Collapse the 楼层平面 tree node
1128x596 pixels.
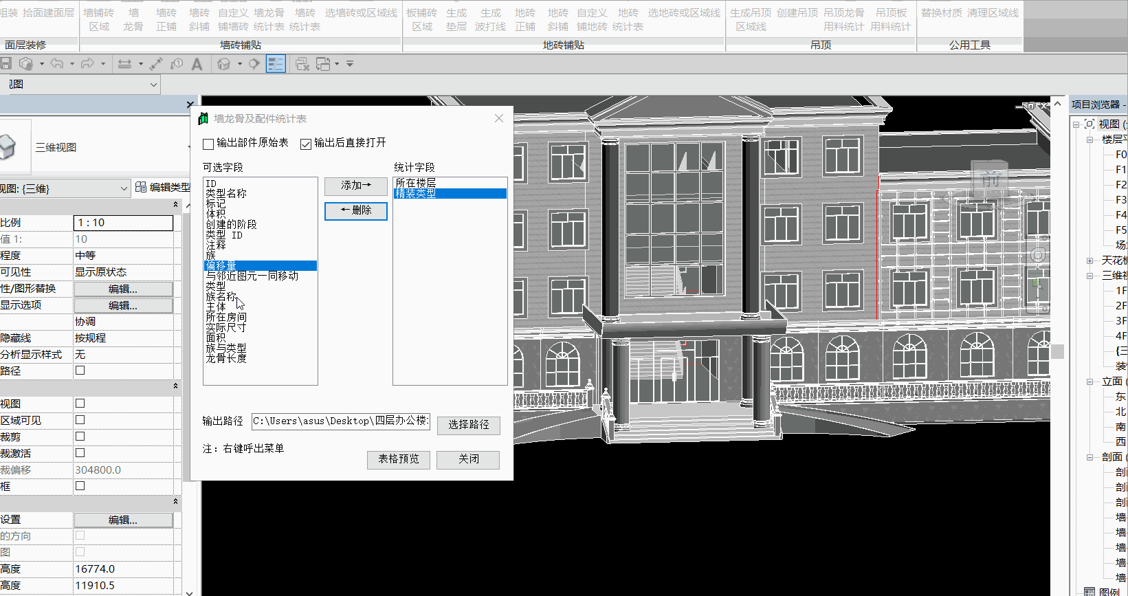point(1090,140)
